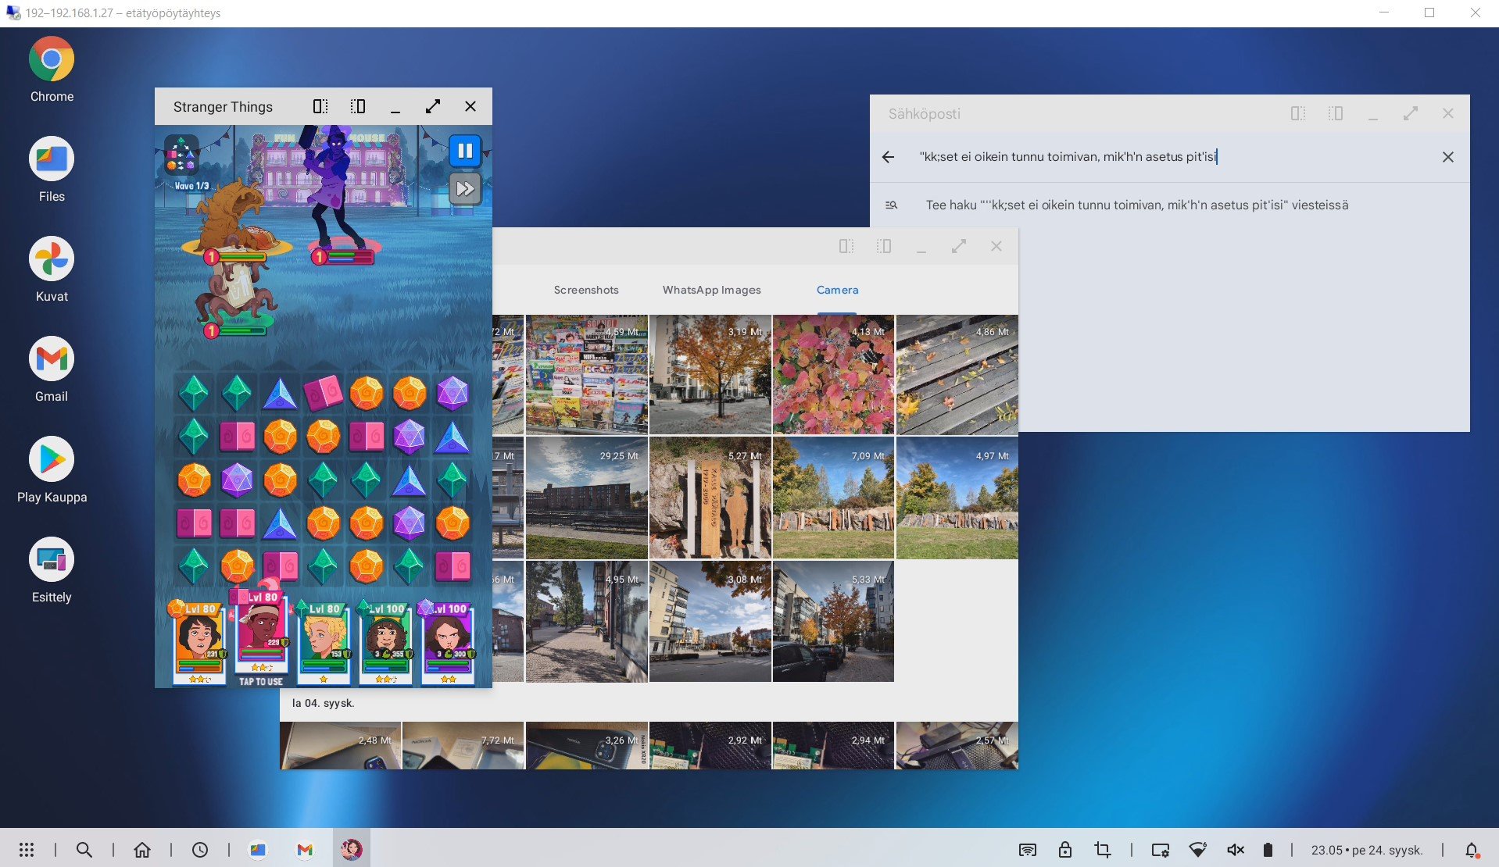Snap the photos window to the right
This screenshot has width=1499, height=867.
coord(884,247)
